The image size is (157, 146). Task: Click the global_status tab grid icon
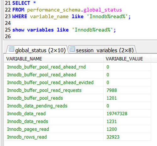(x=11, y=49)
